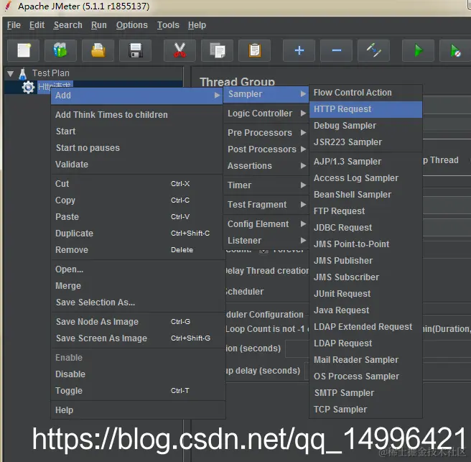Open the Edit menu
Image resolution: width=471 pixels, height=462 pixels.
tap(37, 25)
